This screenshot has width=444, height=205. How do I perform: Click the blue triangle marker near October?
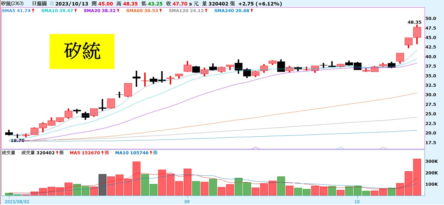click(383, 148)
